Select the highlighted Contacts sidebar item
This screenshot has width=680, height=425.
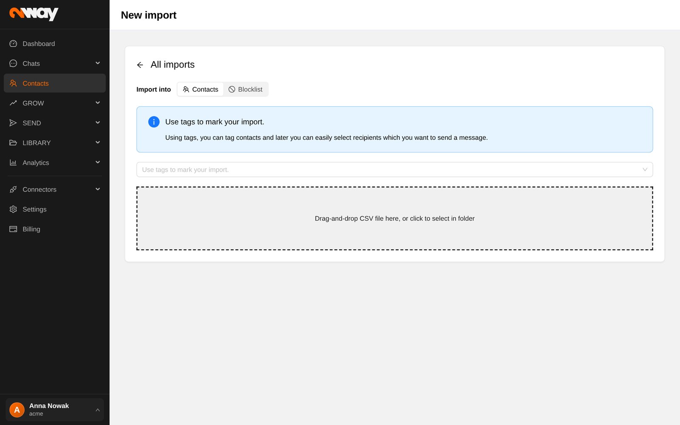(55, 83)
